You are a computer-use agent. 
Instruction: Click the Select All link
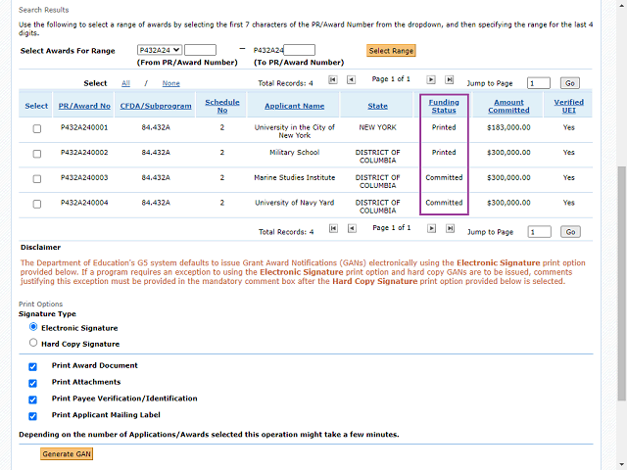[x=125, y=83]
